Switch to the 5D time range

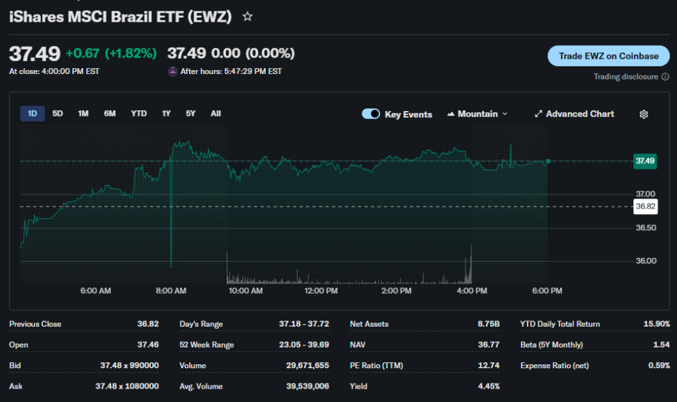pos(58,114)
